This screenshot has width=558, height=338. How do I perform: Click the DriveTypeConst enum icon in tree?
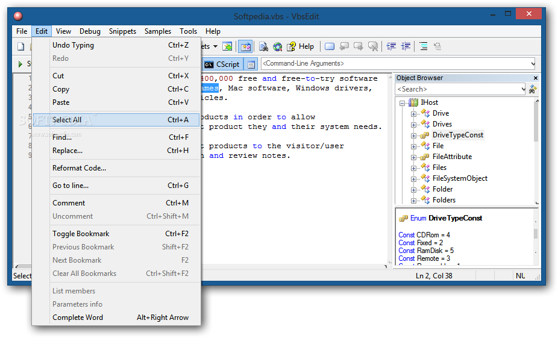(x=425, y=135)
